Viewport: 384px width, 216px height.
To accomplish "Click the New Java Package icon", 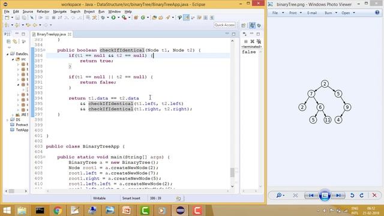I will coord(136,17).
